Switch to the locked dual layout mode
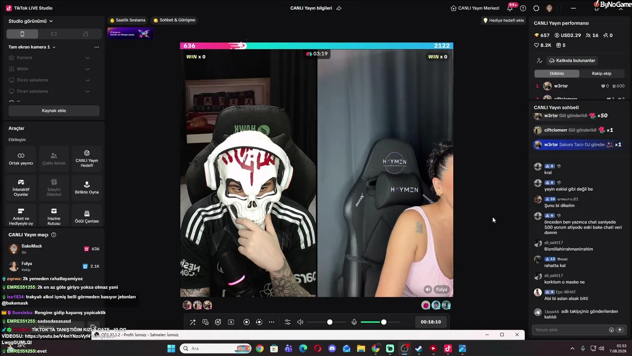 85,34
